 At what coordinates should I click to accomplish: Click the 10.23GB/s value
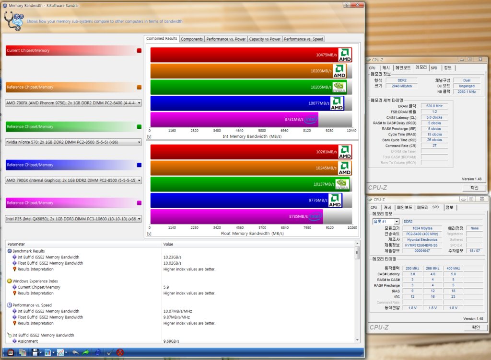pos(172,257)
